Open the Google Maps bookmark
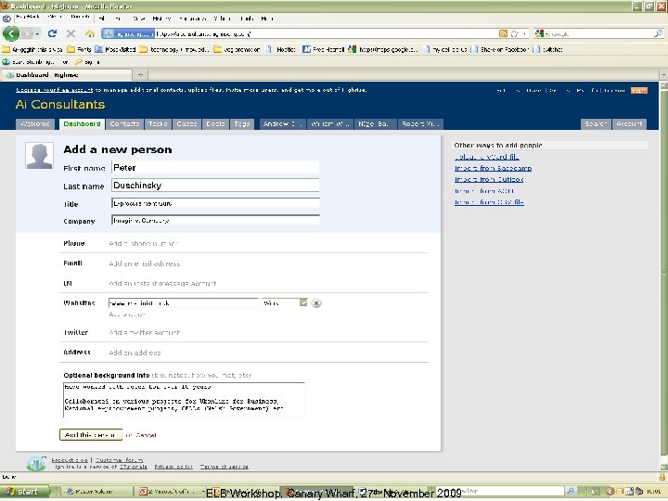Image resolution: width=668 pixels, height=501 pixels. 383,49
